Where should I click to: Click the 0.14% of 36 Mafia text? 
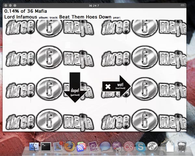coord(26,11)
